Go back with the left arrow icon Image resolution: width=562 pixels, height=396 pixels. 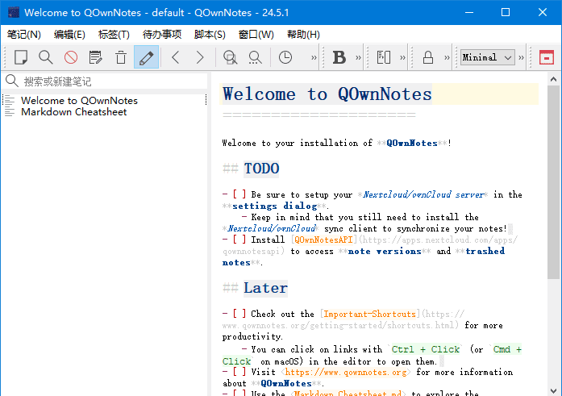175,57
